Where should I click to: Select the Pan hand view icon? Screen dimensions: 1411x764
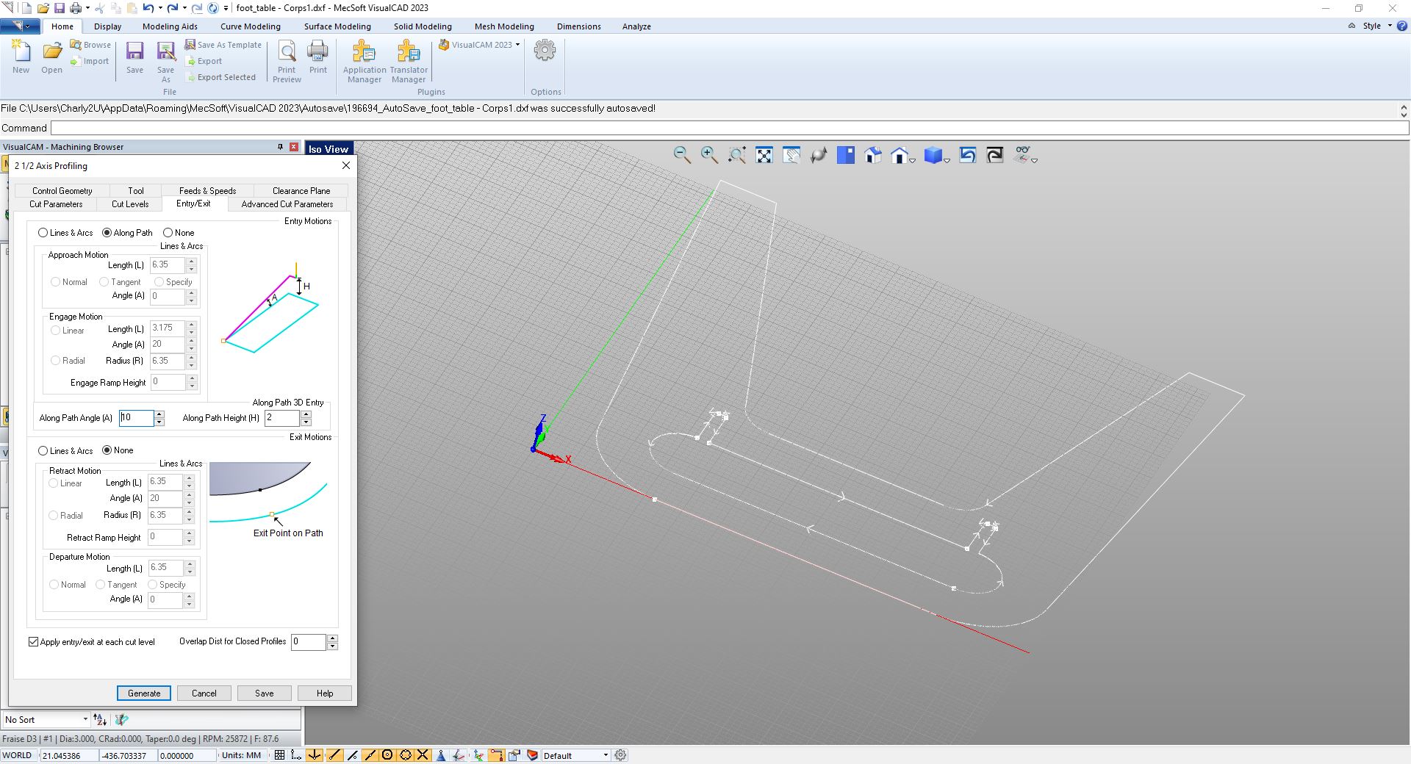(x=791, y=155)
